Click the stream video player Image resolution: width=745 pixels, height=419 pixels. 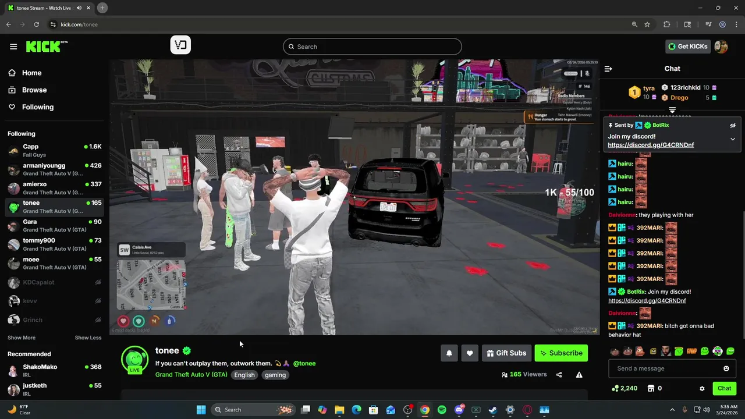point(354,197)
